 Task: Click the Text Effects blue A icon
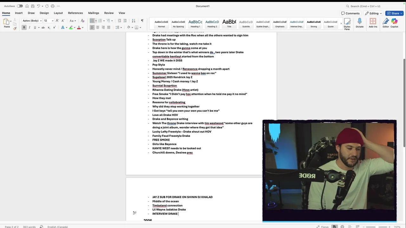63,28
